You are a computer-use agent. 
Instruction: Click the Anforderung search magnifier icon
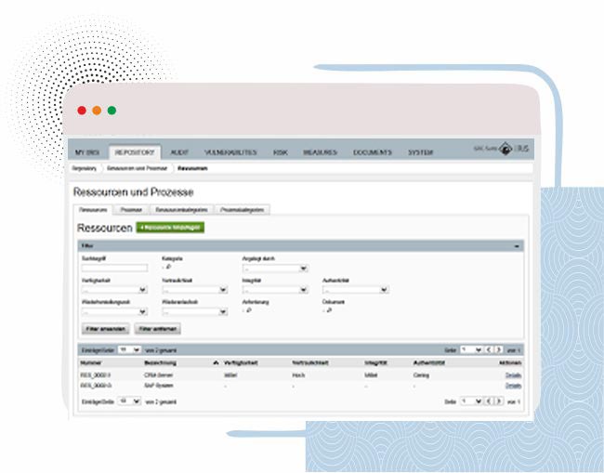247,311
